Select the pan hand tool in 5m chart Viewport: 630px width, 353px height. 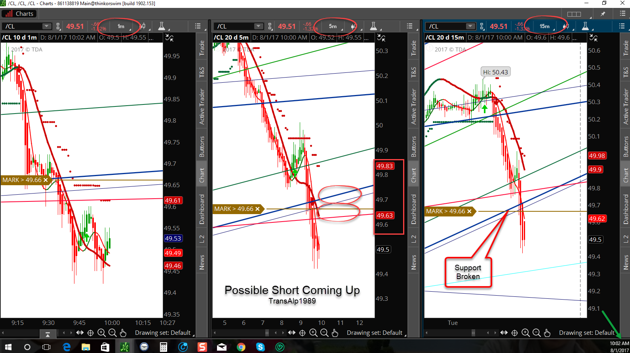point(335,333)
